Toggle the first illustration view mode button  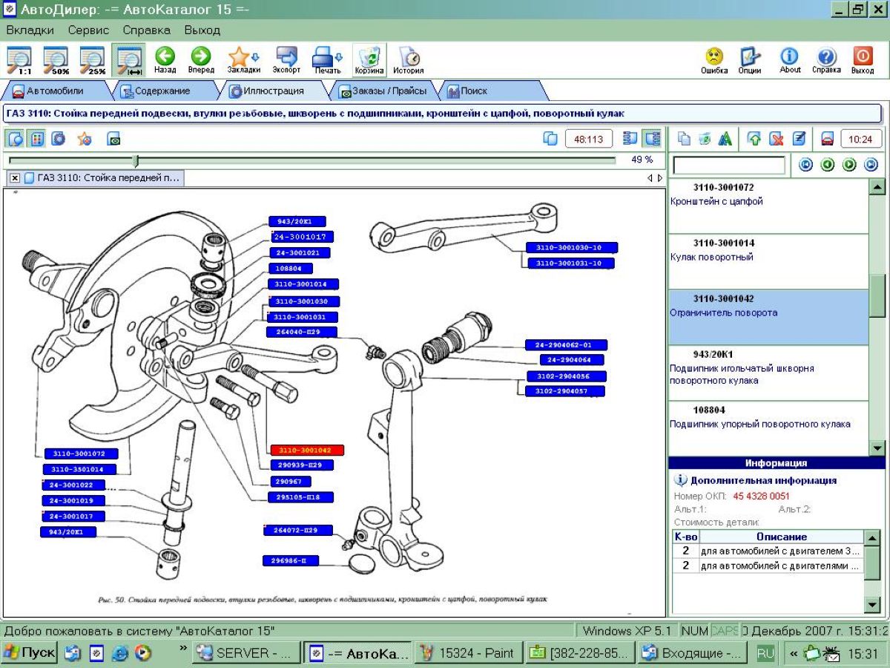[x=16, y=139]
